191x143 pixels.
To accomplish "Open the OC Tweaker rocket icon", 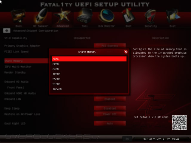I will click(41, 16).
